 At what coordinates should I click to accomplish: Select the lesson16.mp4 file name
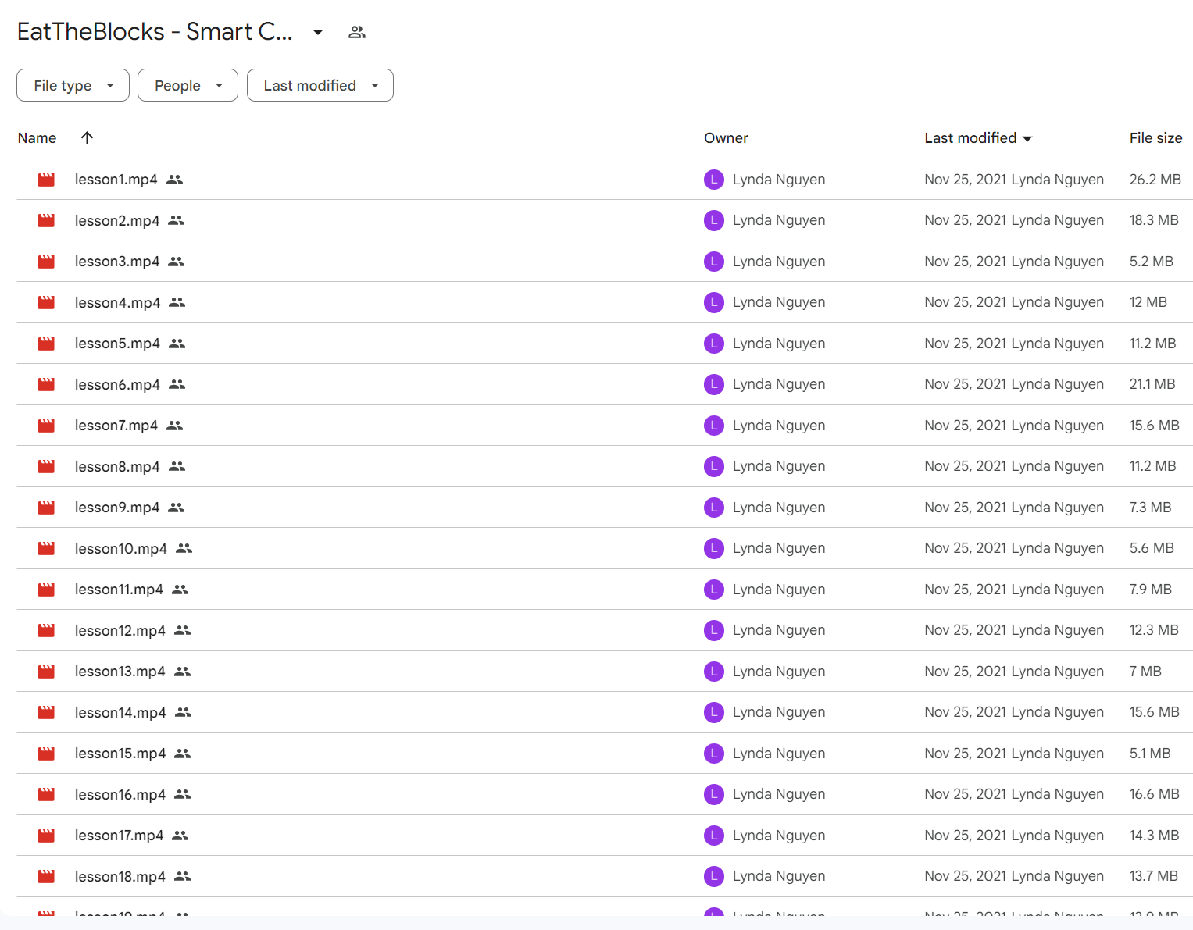120,795
